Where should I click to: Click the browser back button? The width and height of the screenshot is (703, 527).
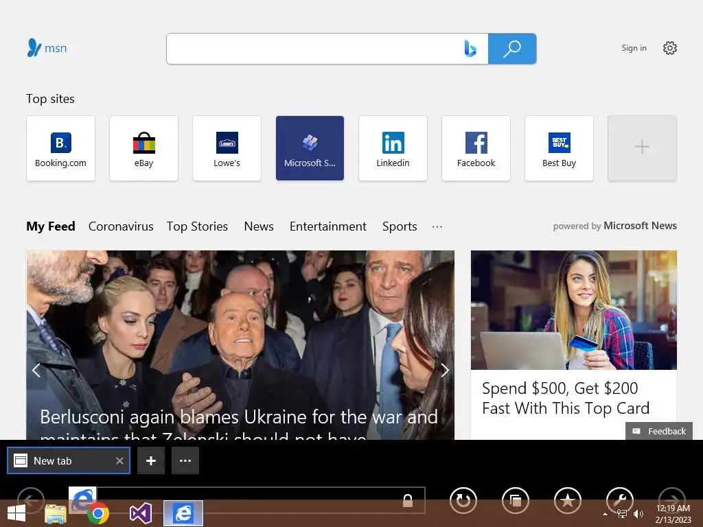(x=31, y=501)
